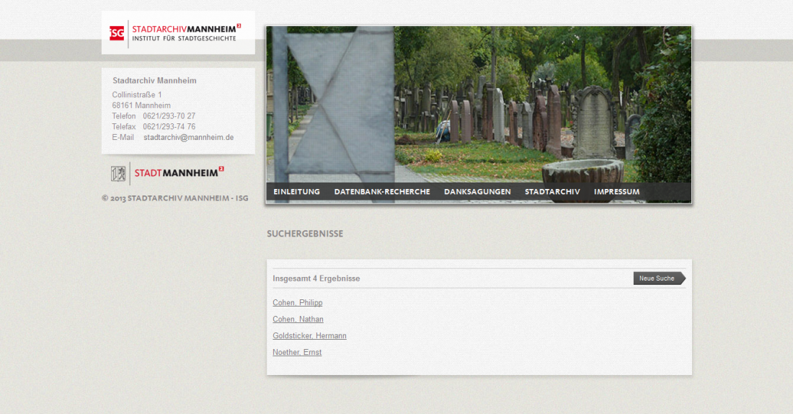Click the Mannheim coat of arms icon
This screenshot has width=793, height=414.
118,174
